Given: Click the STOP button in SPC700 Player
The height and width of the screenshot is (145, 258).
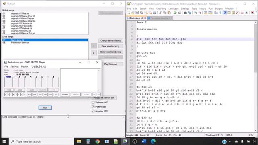Looking at the screenshot, I should click(53, 90).
